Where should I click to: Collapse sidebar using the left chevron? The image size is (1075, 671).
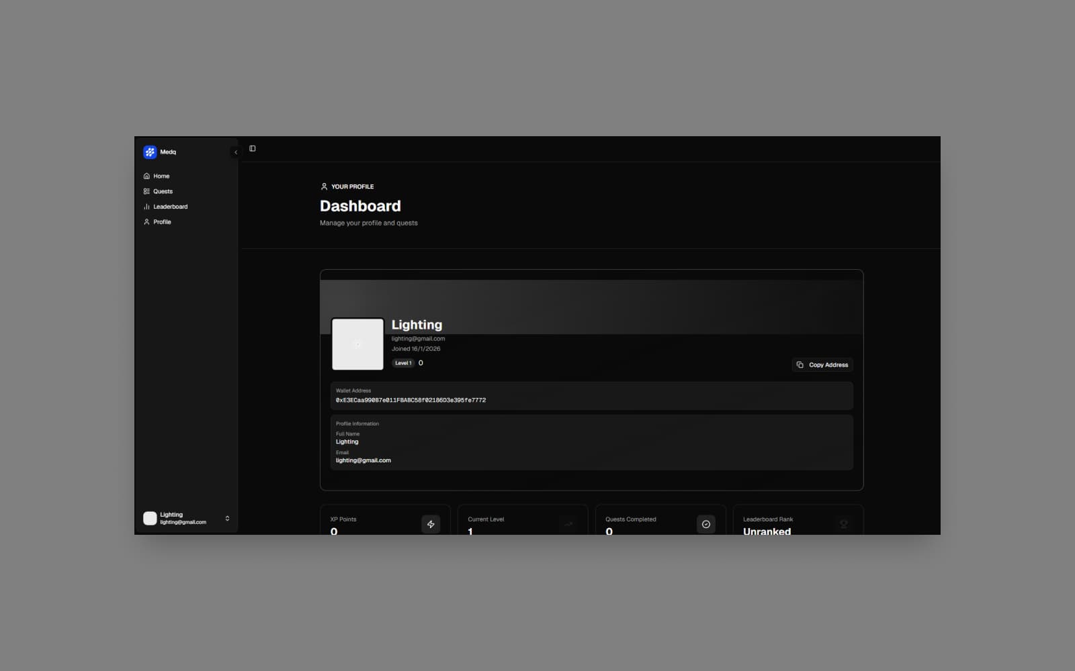pyautogui.click(x=235, y=152)
